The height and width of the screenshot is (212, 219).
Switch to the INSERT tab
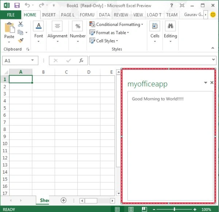click(49, 15)
